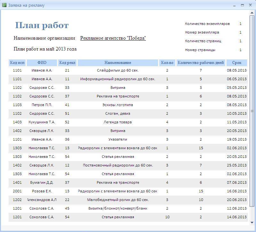Select Постановочный радиоролик до 60 сек. cell

pos(118,165)
